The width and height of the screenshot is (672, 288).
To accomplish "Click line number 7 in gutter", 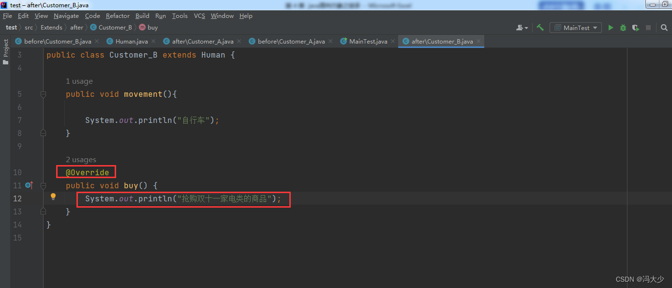I will point(19,120).
